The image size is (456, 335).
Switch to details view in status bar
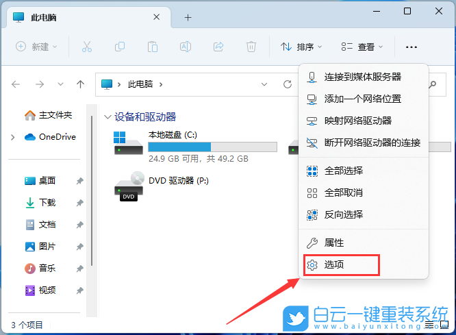[429, 325]
